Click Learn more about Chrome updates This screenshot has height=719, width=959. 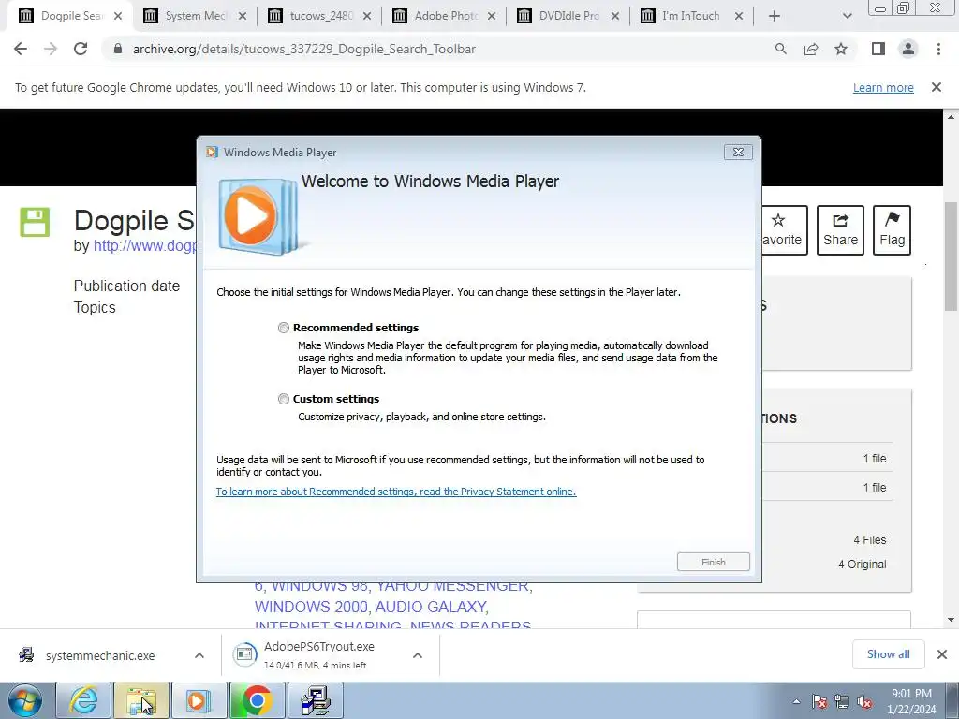click(883, 87)
